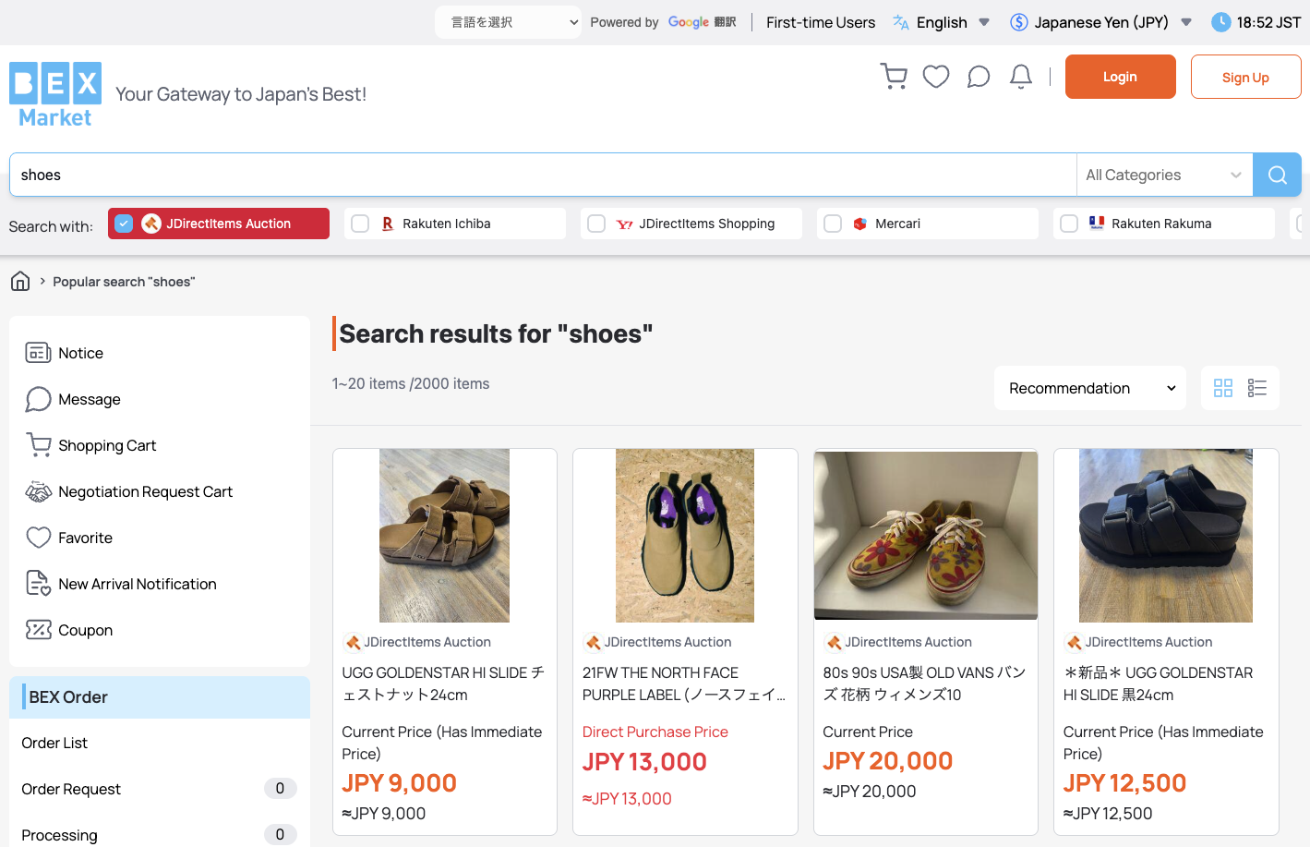Click the Shopping Cart sidebar icon
The image size is (1310, 847).
click(38, 445)
